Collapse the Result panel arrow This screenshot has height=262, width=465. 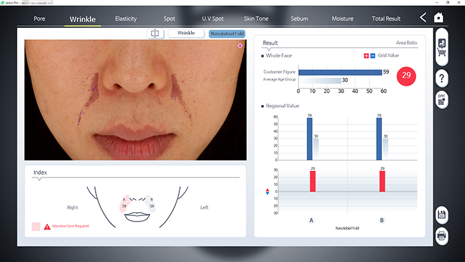(268, 49)
